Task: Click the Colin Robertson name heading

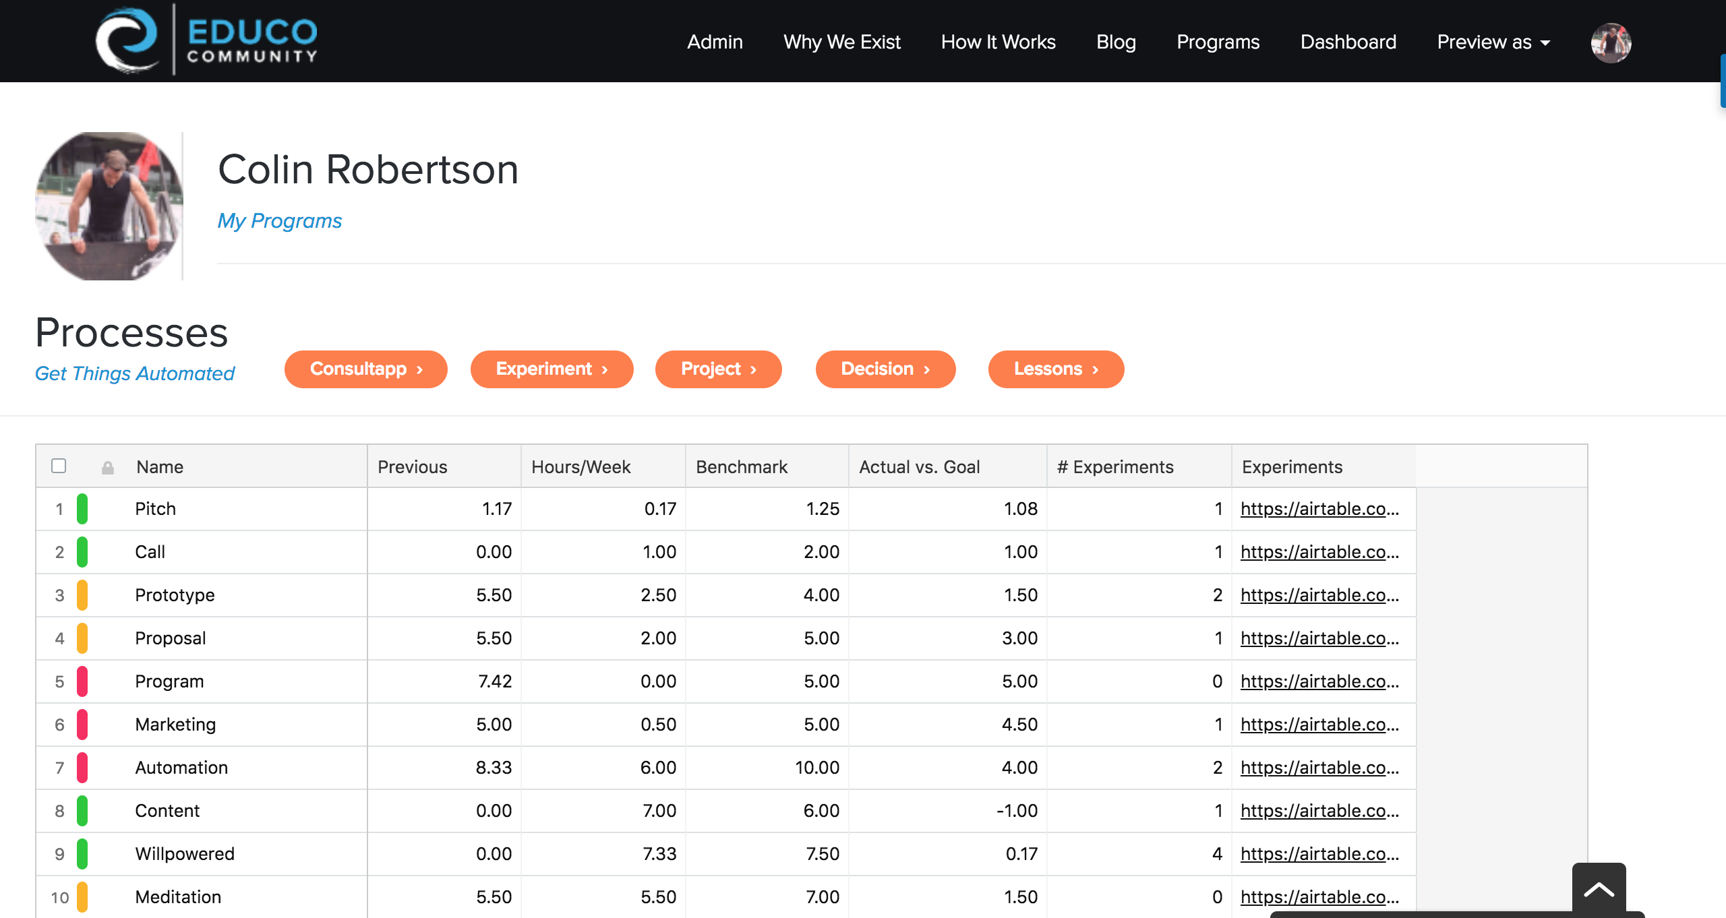Action: tap(368, 169)
